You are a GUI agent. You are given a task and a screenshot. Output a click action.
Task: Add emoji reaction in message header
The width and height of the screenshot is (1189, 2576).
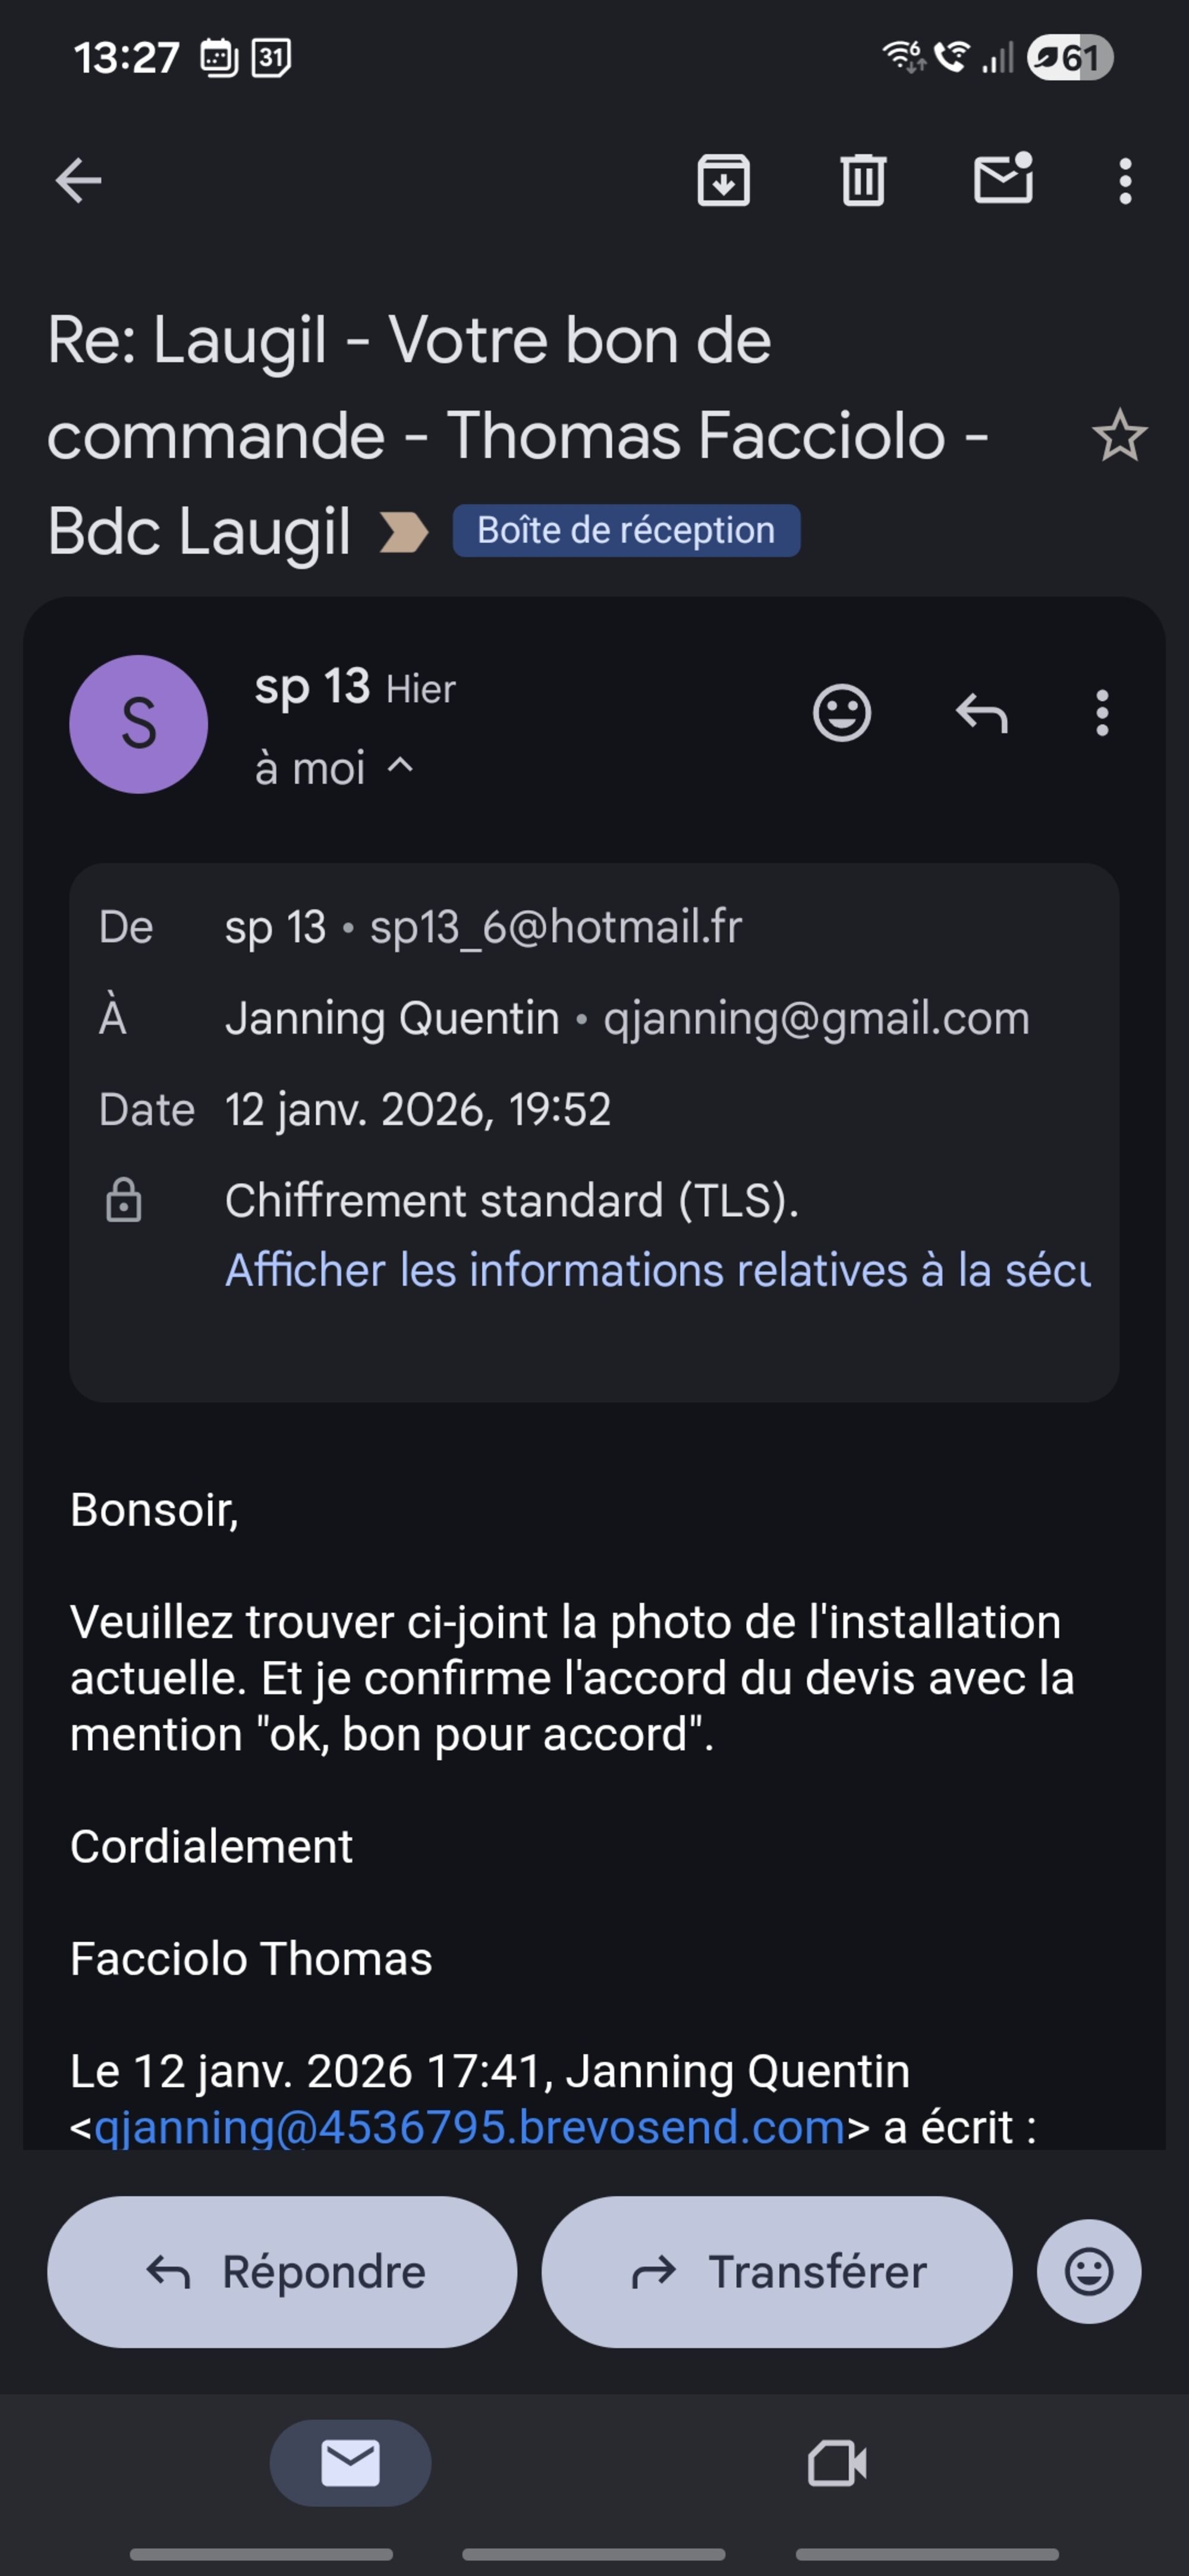pyautogui.click(x=842, y=714)
